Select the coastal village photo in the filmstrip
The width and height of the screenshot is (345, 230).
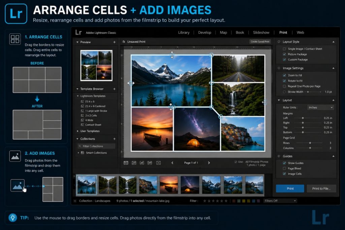pos(148,185)
